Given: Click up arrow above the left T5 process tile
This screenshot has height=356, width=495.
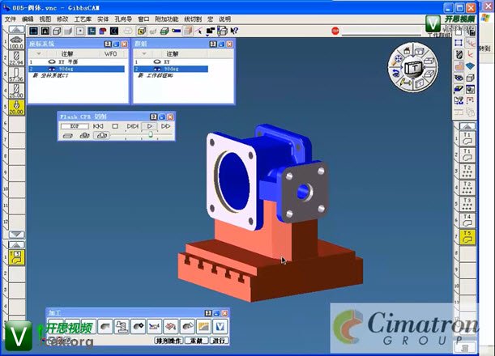Looking at the screenshot, I should 16,245.
